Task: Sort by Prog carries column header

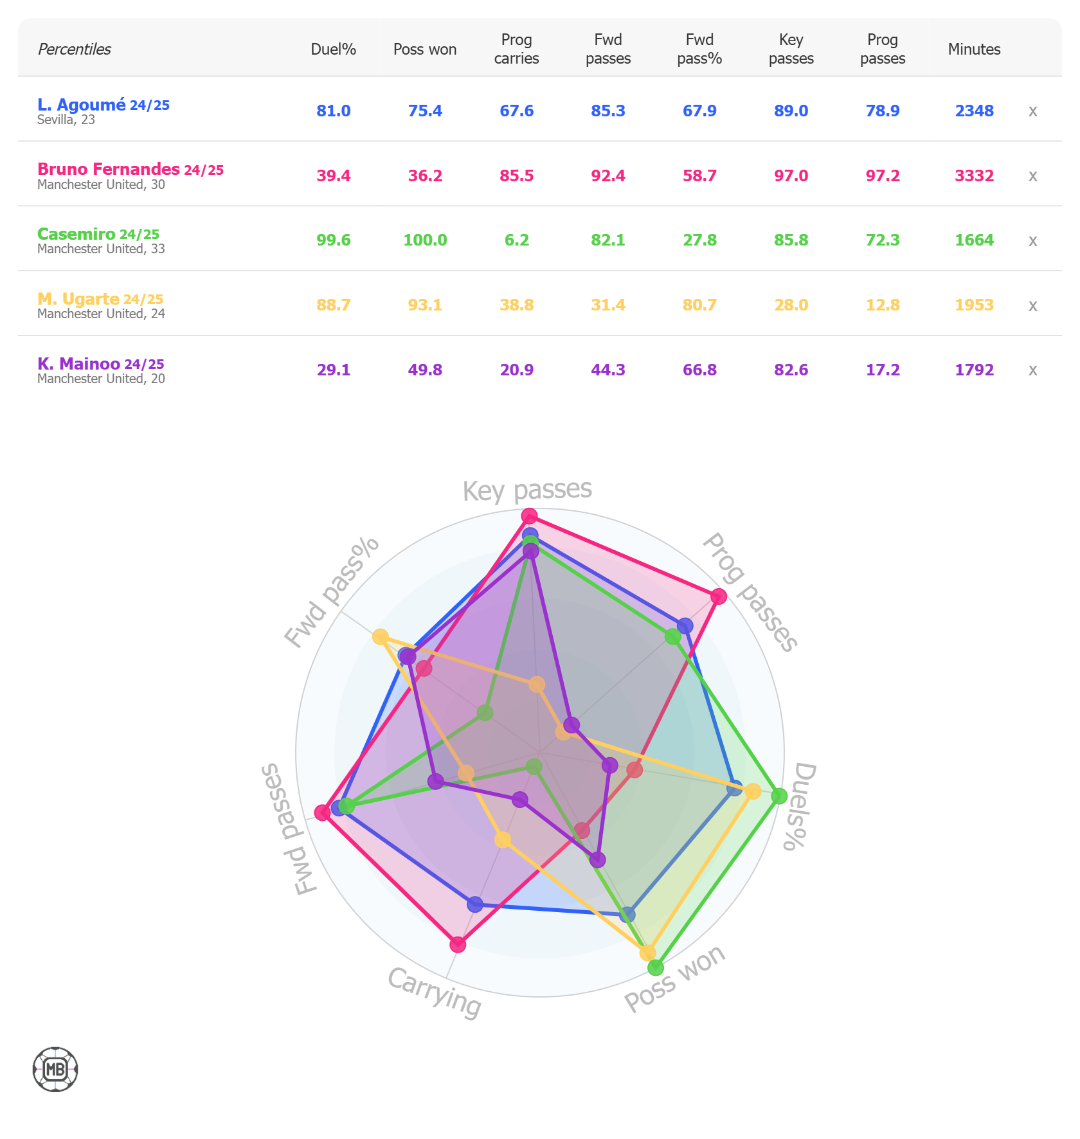Action: tap(516, 49)
